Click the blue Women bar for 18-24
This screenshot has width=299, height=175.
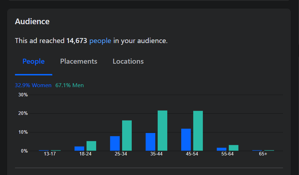pyautogui.click(x=79, y=149)
